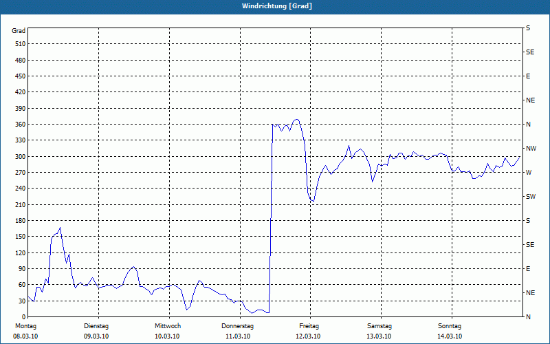Click the date 14.03.10
Image resolution: width=550 pixels, height=344 pixels.
[x=450, y=336]
